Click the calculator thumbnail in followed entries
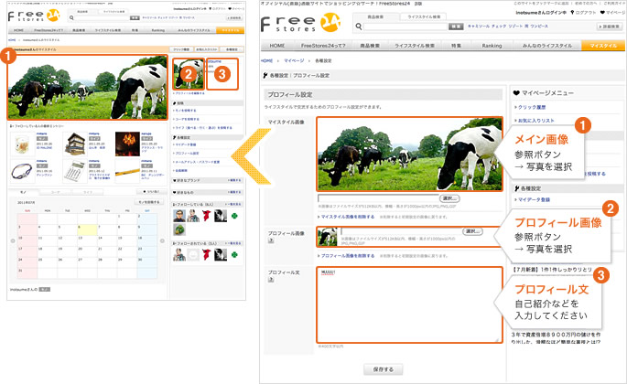 click(x=75, y=171)
